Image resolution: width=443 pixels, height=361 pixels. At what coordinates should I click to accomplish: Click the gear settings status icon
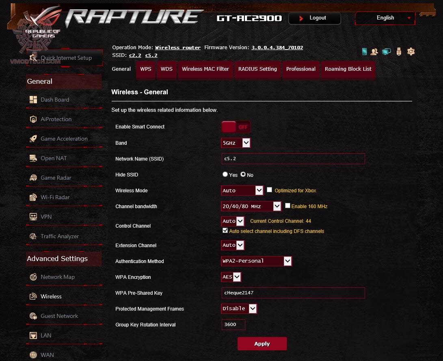[411, 52]
